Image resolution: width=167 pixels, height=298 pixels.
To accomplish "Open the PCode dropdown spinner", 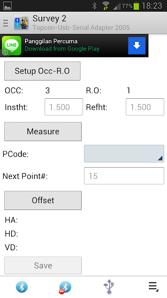I will click(x=124, y=154).
